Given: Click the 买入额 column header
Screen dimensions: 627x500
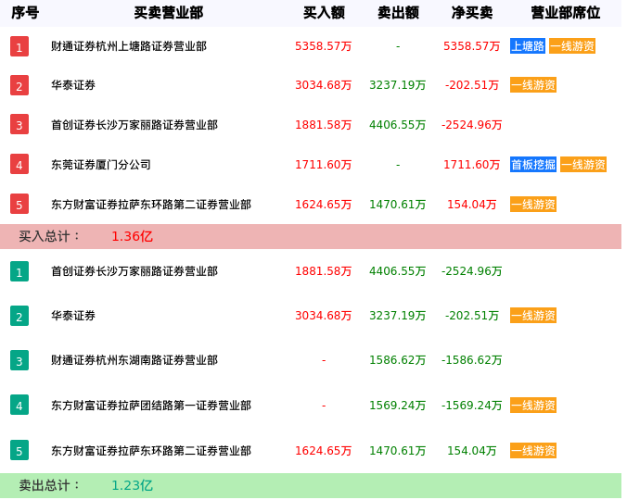Looking at the screenshot, I should [x=324, y=13].
